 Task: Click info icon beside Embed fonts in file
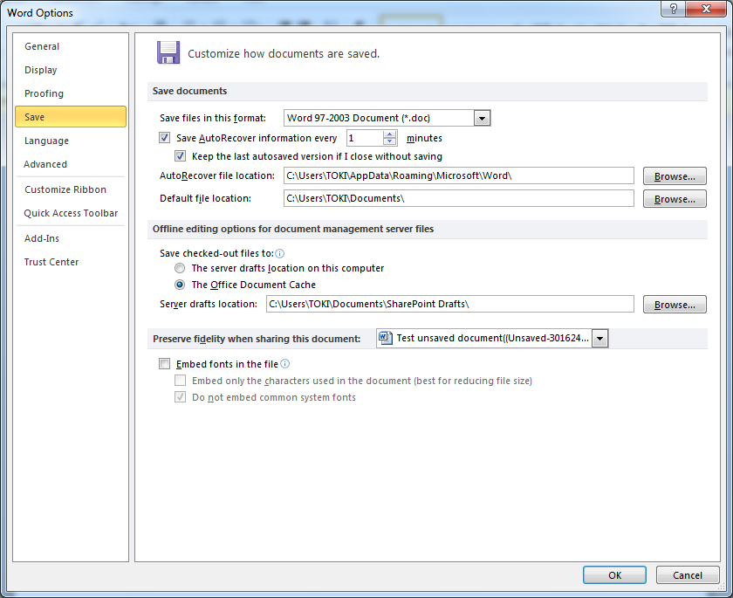284,364
